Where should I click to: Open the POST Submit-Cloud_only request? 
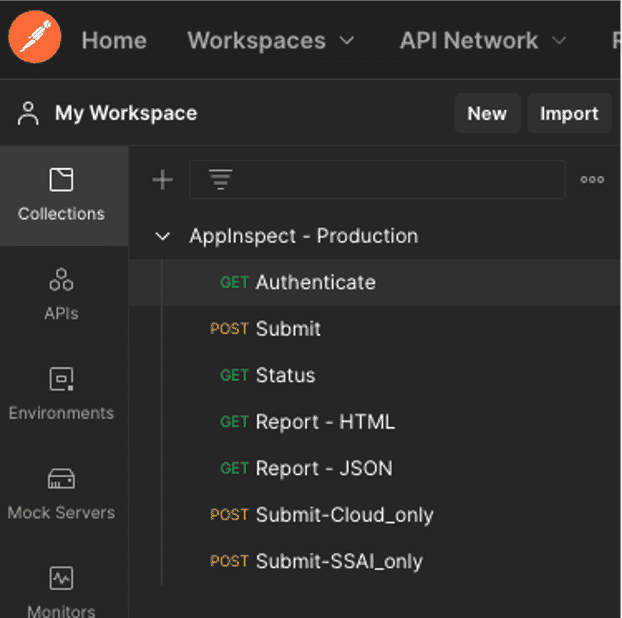click(375, 515)
